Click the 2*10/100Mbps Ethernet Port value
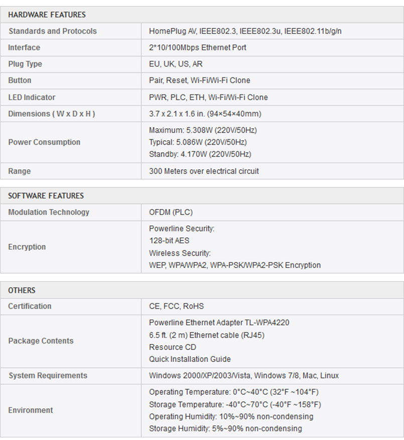Viewport: 404px width, 440px height. (197, 47)
